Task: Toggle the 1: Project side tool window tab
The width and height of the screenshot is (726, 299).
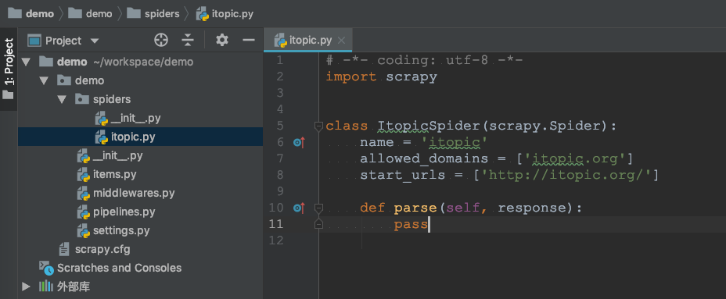Action: (x=9, y=69)
